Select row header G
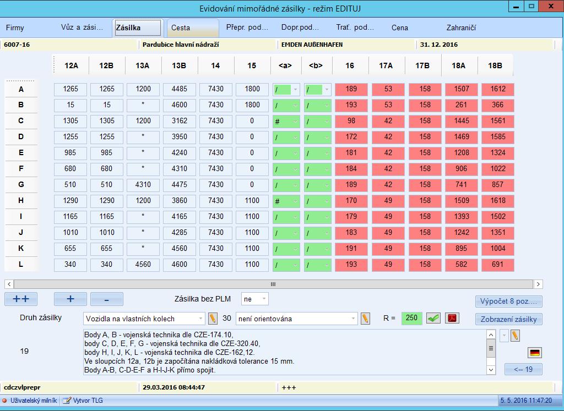Viewport: 564px width, 411px height. coord(21,185)
